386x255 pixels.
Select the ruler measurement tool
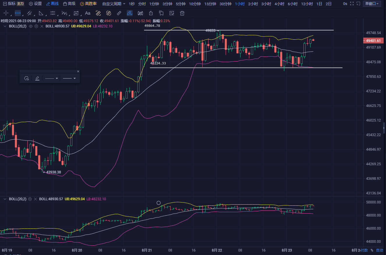pos(119,13)
